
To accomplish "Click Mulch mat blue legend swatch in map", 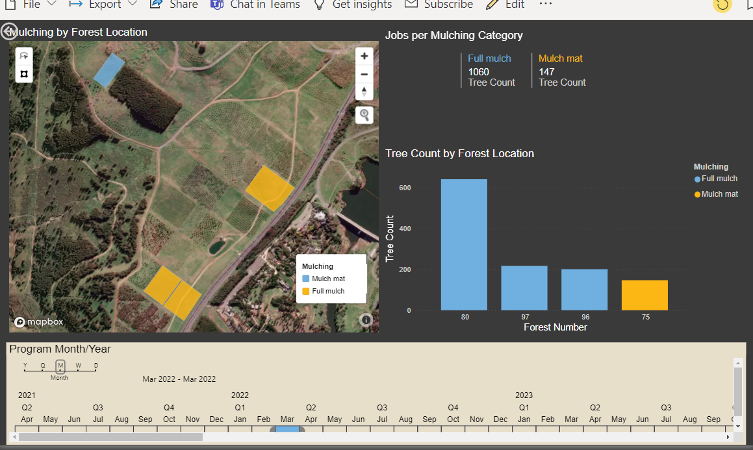I will [x=305, y=279].
